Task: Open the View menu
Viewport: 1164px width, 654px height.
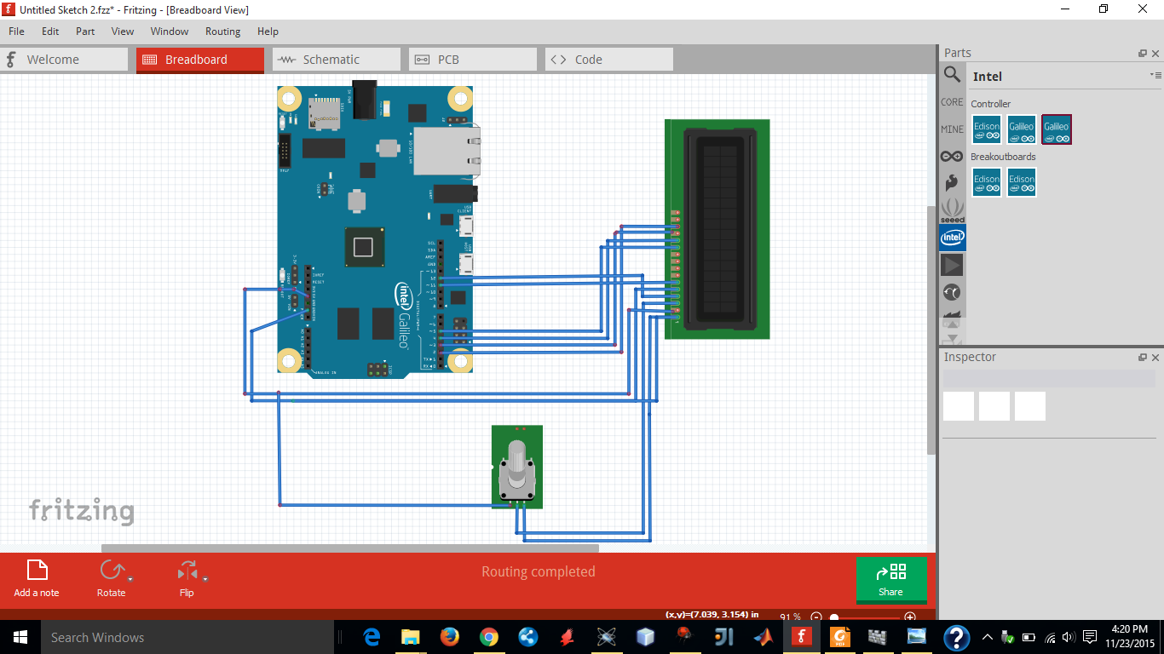Action: (x=123, y=32)
